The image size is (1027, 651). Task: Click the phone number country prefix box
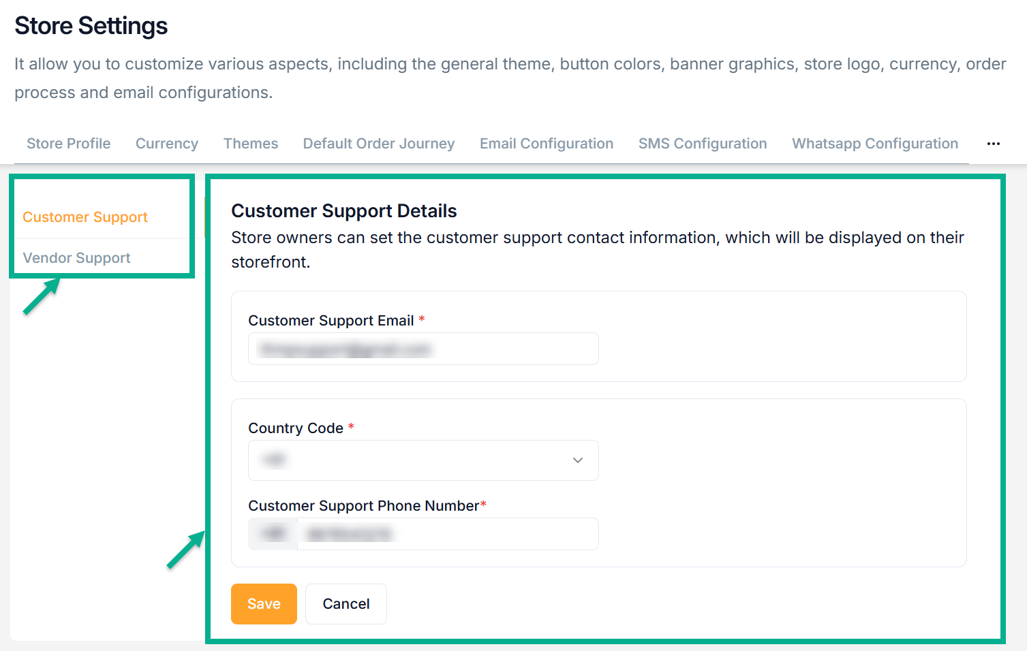coord(273,534)
